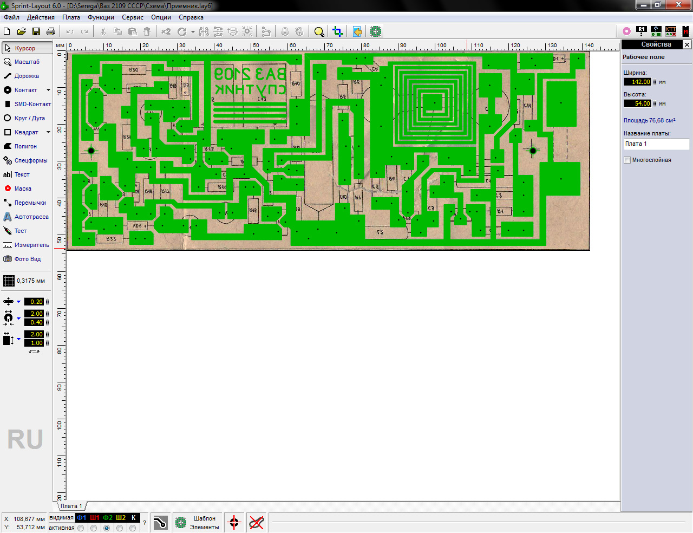Open the Фото Вид photo view
Image resolution: width=693 pixels, height=533 pixels.
[27, 259]
